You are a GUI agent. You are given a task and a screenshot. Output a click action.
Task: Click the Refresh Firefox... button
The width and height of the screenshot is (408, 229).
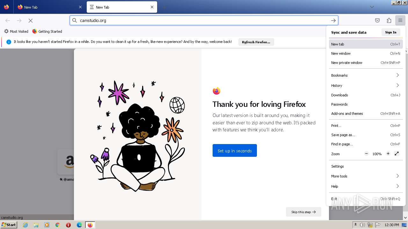pos(256,42)
